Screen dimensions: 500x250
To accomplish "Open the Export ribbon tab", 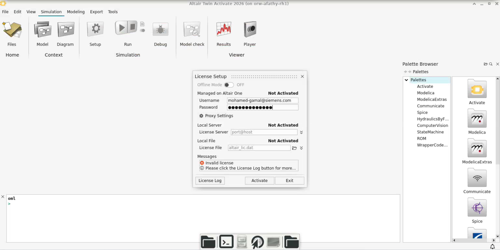I will pyautogui.click(x=97, y=12).
